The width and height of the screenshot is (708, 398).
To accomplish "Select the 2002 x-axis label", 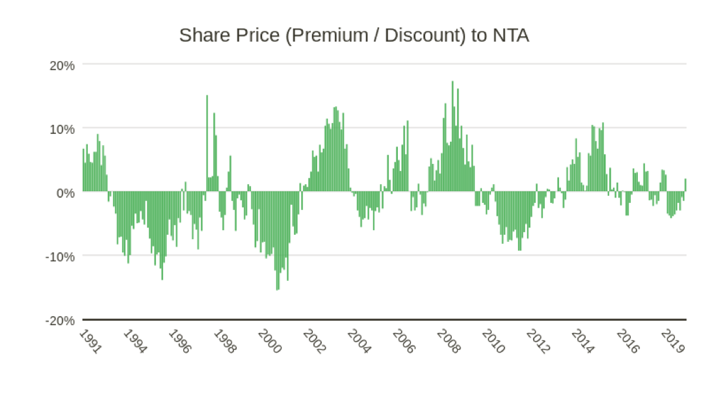I will (314, 341).
